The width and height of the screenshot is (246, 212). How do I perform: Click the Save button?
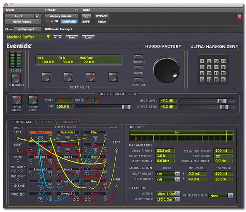[x=72, y=37]
